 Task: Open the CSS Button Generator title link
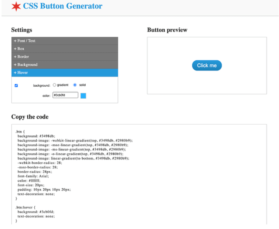pyautogui.click(x=63, y=6)
